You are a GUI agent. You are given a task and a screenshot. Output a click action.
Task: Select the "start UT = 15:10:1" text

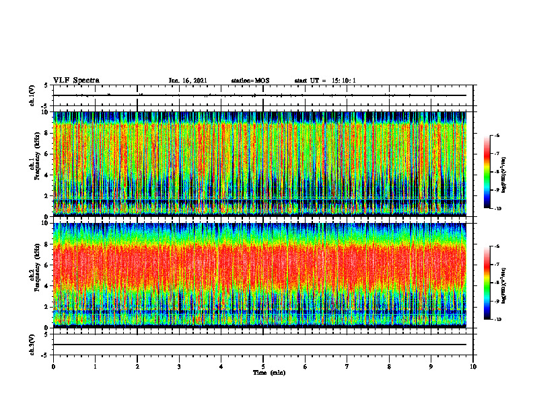click(x=325, y=81)
